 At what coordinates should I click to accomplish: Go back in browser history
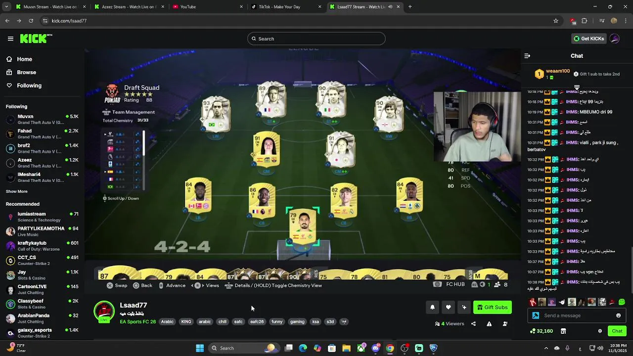[7, 21]
